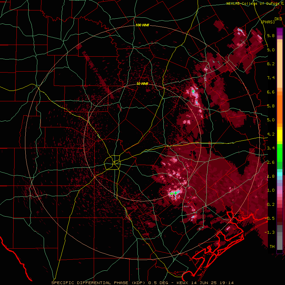285x285 pixels.
Task: Pick the bright green band on the color bar
Action: (x=280, y=153)
